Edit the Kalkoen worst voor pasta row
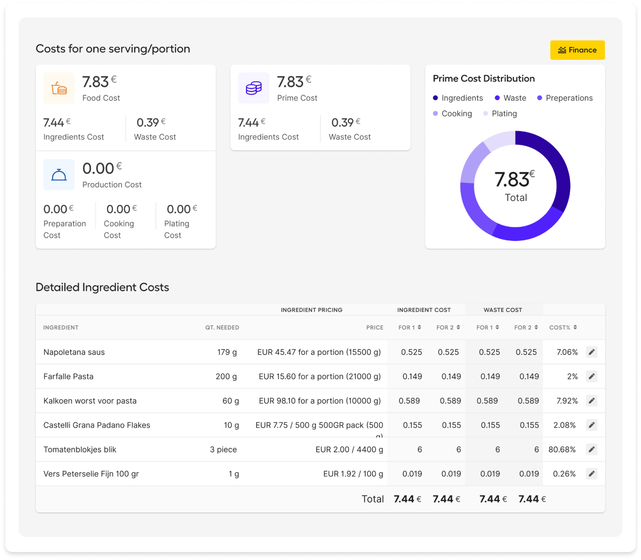Screen dimensions: 641x560 (592, 401)
